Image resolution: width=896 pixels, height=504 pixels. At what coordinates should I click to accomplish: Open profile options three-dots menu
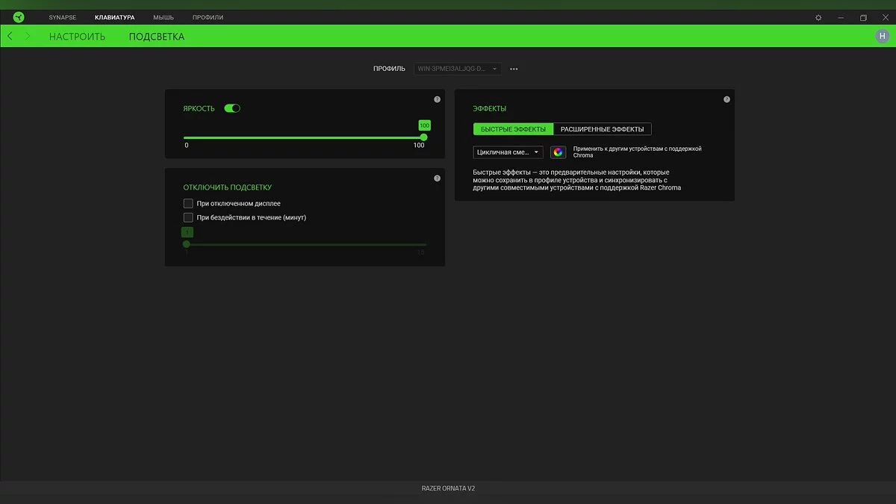(x=514, y=69)
